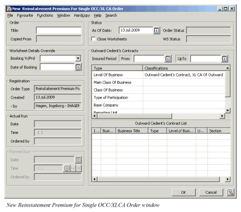Click scroll-right arrow of contract list
This screenshot has width=241, height=212.
point(228,179)
